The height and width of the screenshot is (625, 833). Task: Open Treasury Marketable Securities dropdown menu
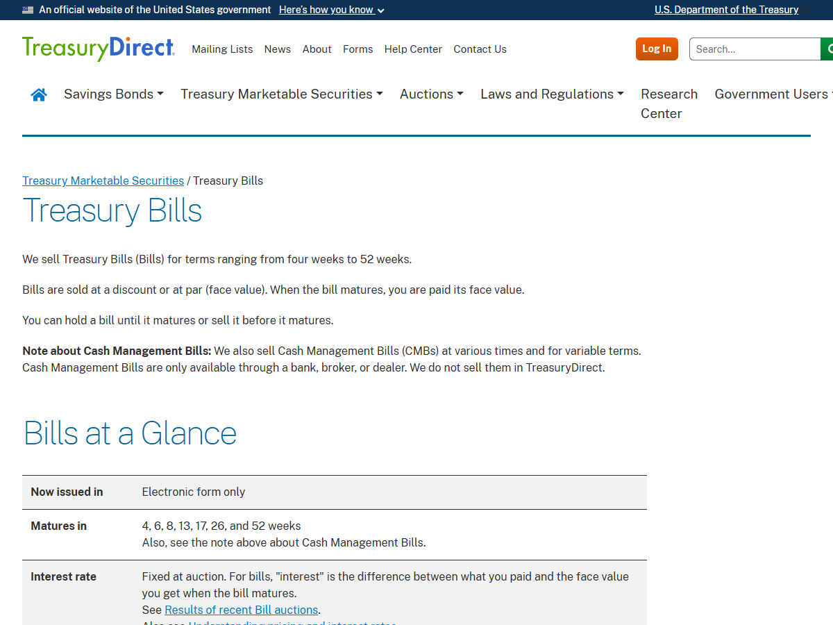pyautogui.click(x=282, y=94)
